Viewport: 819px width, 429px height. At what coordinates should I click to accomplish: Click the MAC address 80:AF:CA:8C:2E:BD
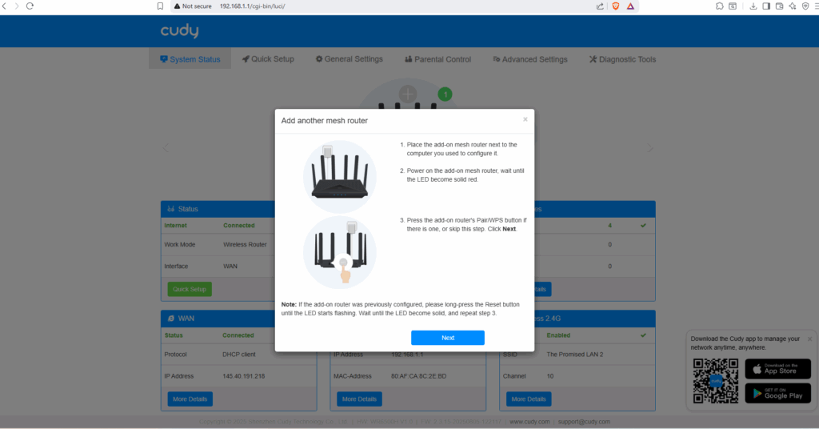click(418, 376)
